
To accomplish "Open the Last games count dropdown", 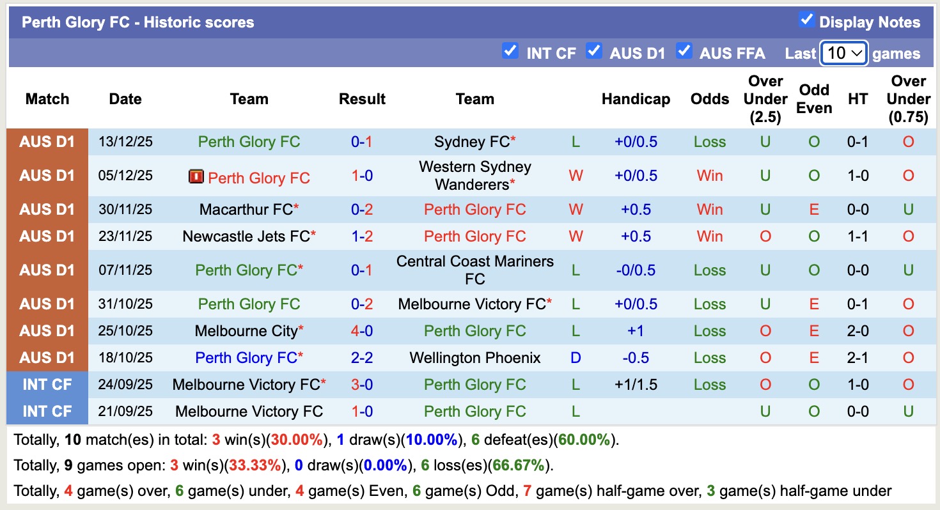I will [x=843, y=54].
